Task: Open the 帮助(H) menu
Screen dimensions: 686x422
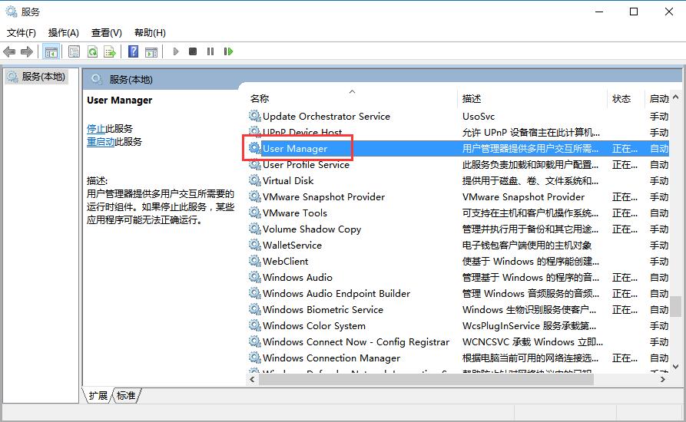Action: pyautogui.click(x=150, y=33)
